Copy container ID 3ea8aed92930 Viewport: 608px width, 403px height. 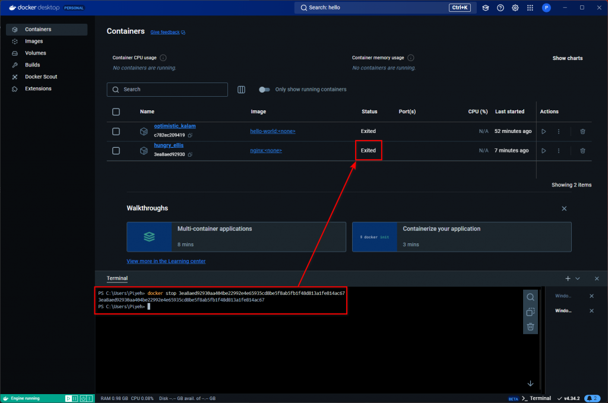[x=190, y=155]
